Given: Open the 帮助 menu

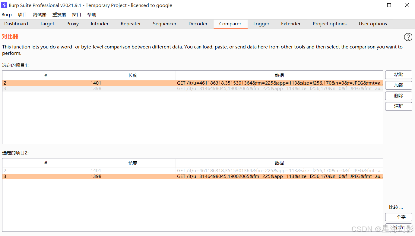Looking at the screenshot, I should point(91,14).
